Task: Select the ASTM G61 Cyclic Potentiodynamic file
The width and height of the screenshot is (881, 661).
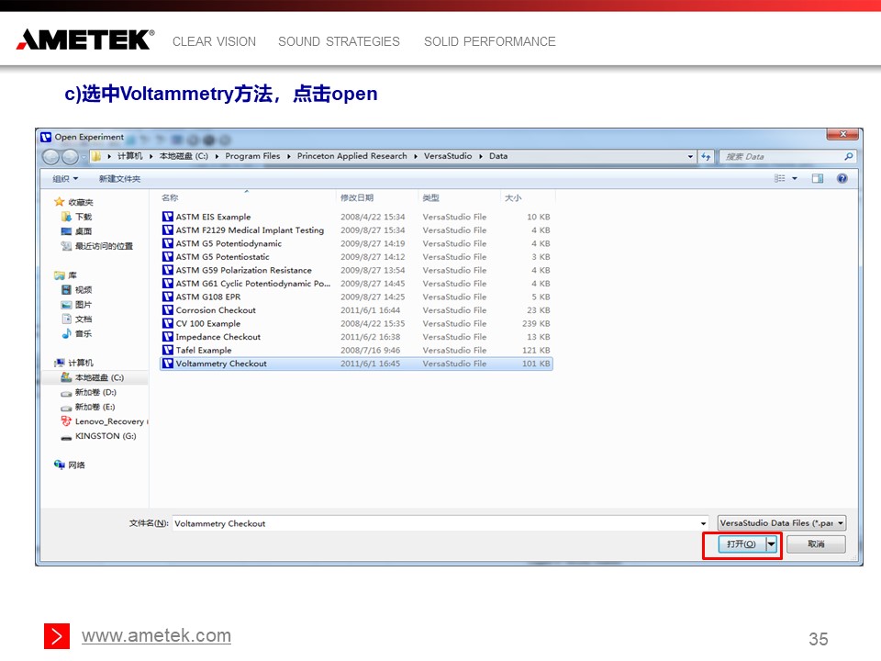Action: tap(356, 284)
